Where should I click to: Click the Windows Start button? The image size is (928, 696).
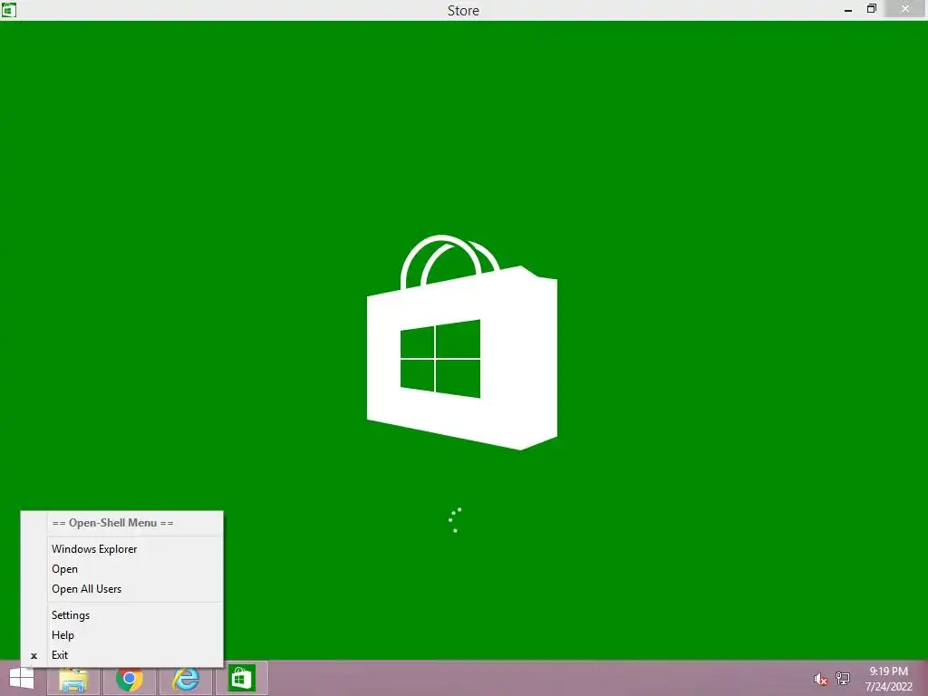pyautogui.click(x=22, y=678)
